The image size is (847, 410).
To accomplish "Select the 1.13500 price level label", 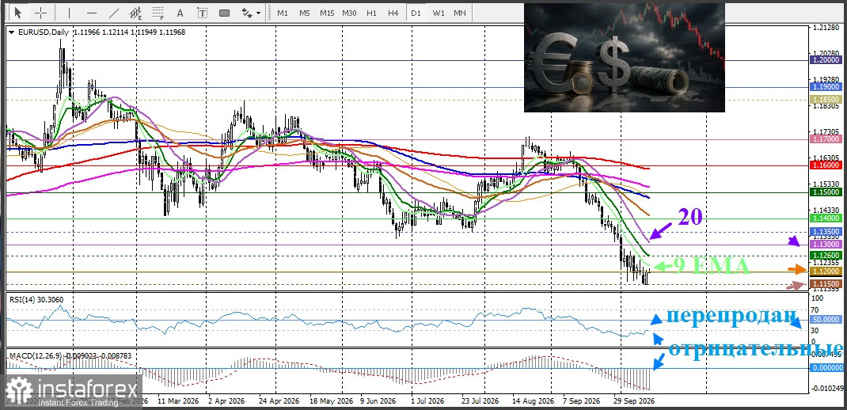I will click(x=826, y=231).
